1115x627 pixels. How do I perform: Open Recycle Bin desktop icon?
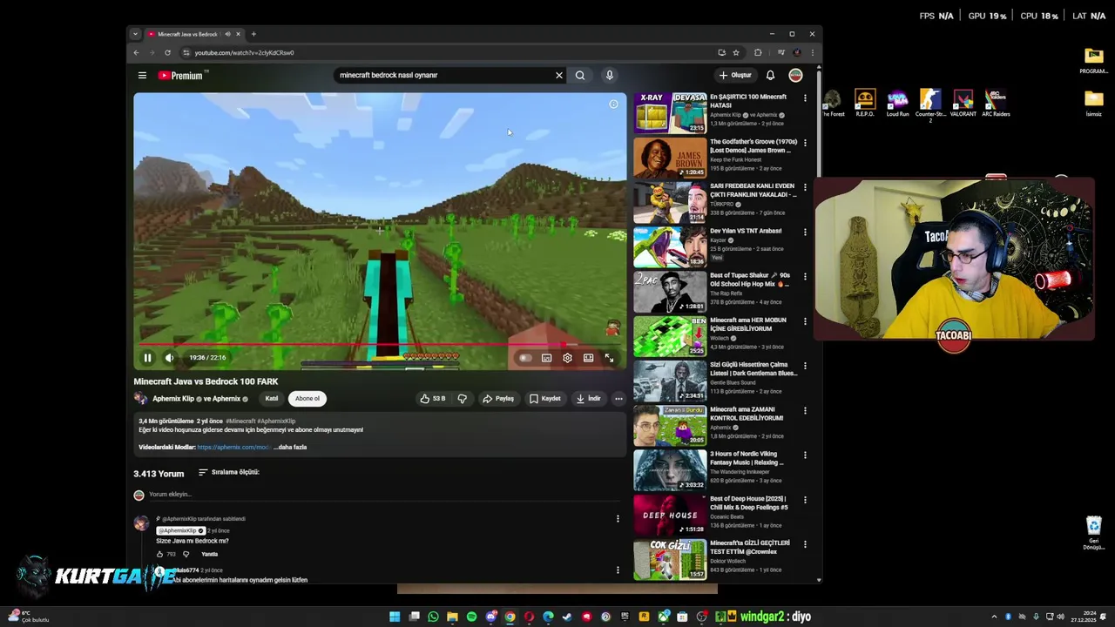1094,532
